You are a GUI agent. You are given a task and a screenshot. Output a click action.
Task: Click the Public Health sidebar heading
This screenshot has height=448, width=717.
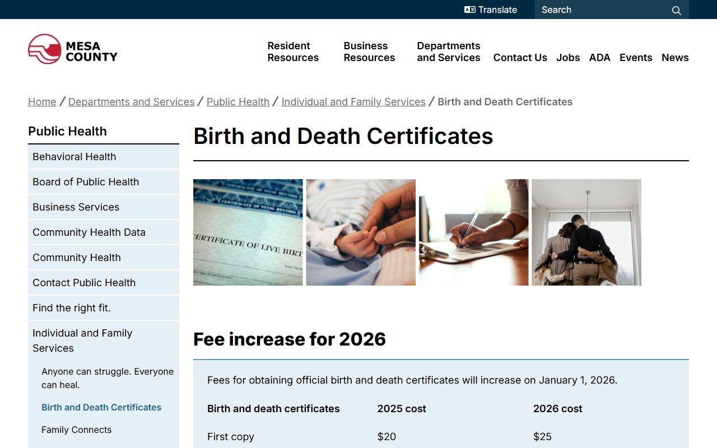(x=67, y=131)
